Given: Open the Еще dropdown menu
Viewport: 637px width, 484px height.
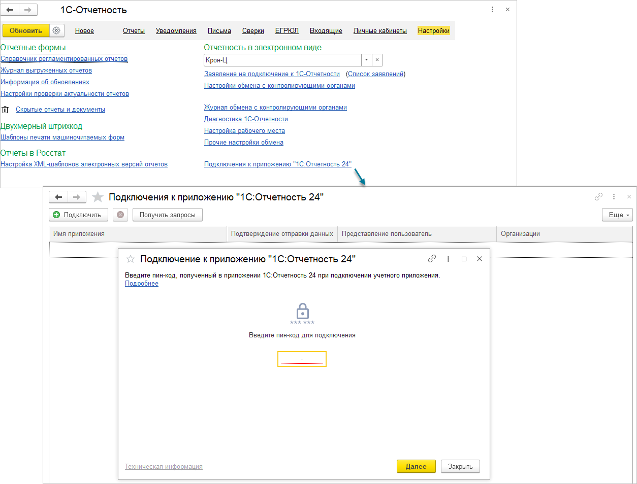Looking at the screenshot, I should (617, 215).
